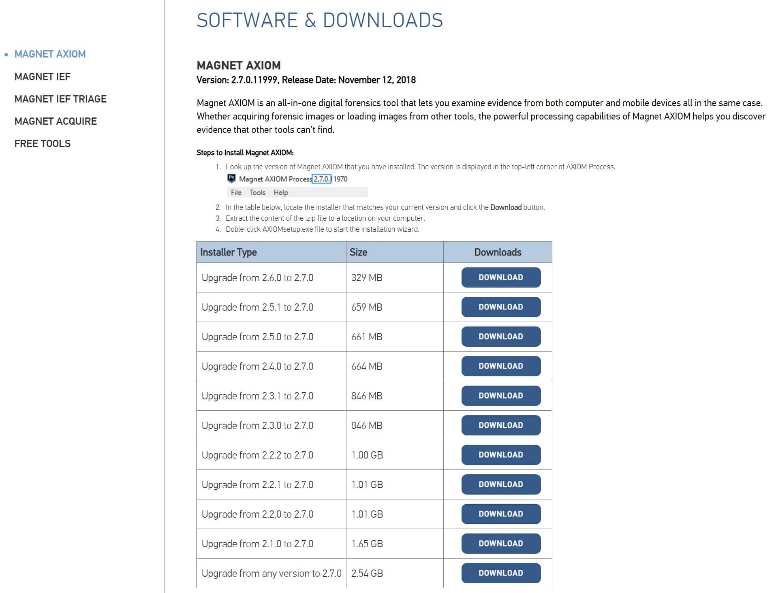Download the any-version to 2.7.0 installer
Viewport: 776px width, 593px height.
click(x=501, y=573)
